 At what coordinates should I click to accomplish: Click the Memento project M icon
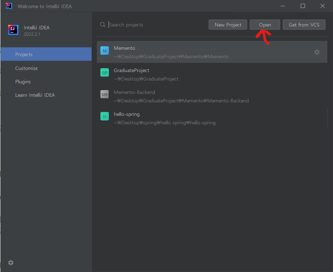click(105, 51)
